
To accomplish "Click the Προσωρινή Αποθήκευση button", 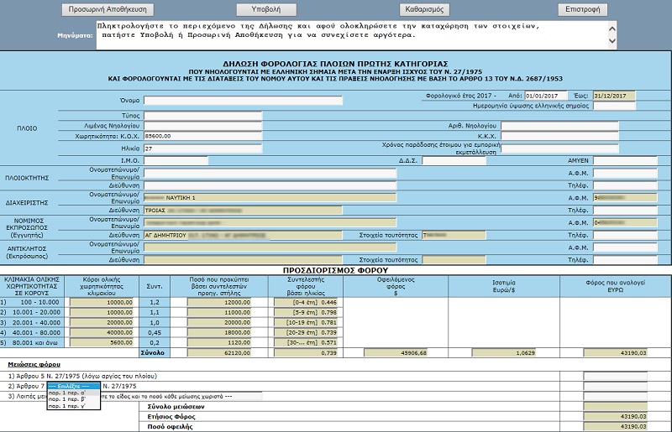I will coord(108,9).
